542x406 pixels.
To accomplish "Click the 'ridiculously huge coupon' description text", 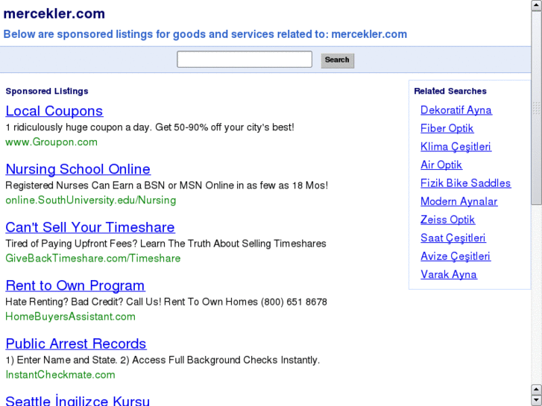I will tap(150, 127).
